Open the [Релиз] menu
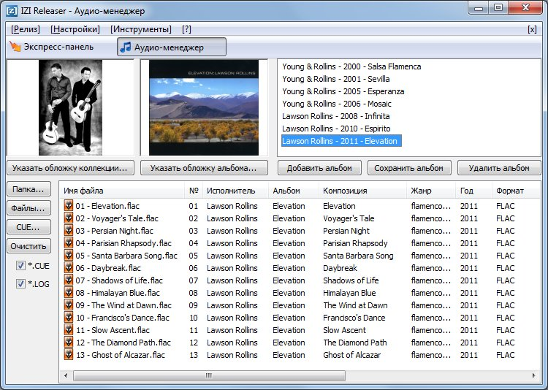 click(26, 29)
